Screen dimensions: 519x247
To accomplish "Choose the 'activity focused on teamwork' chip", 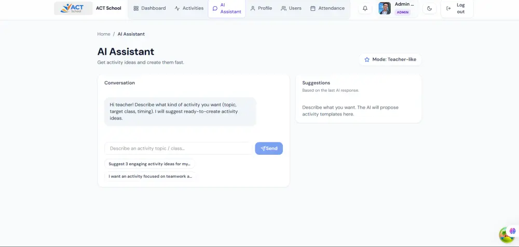I will pos(151,177).
